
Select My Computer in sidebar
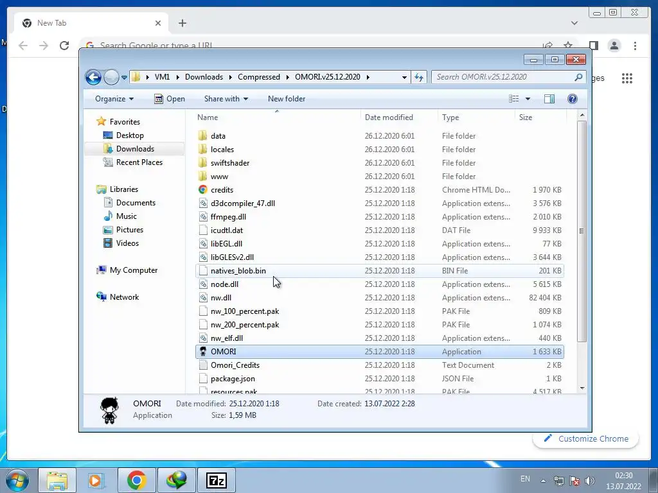pos(134,270)
